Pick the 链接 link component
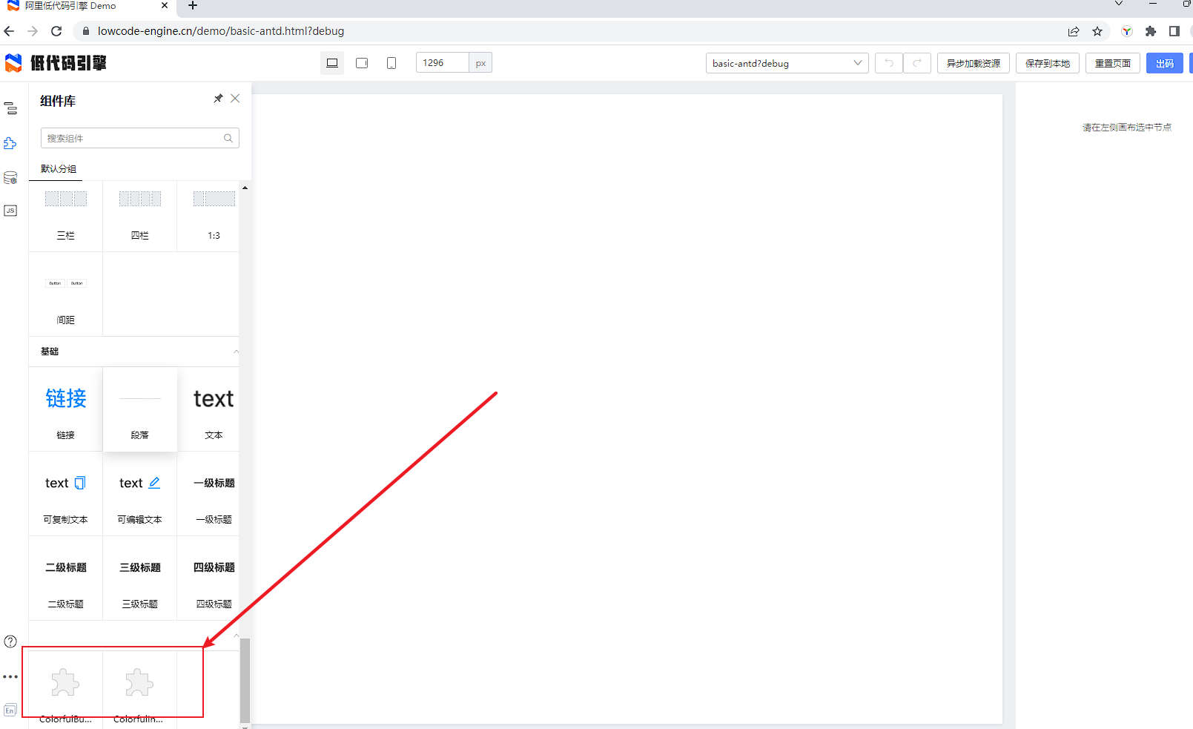 [66, 409]
